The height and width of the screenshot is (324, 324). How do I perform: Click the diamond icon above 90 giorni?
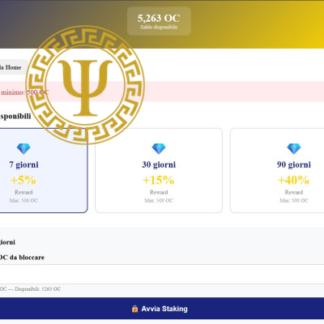pos(294,149)
